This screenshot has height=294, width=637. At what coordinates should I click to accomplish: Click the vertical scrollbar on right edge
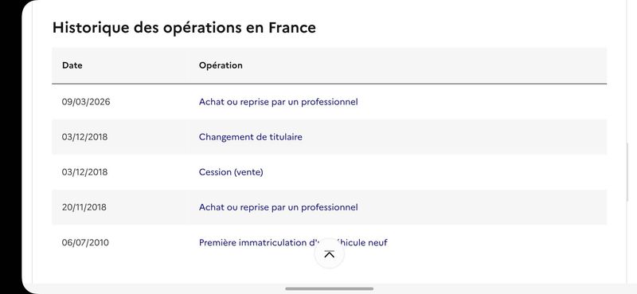coord(627,172)
